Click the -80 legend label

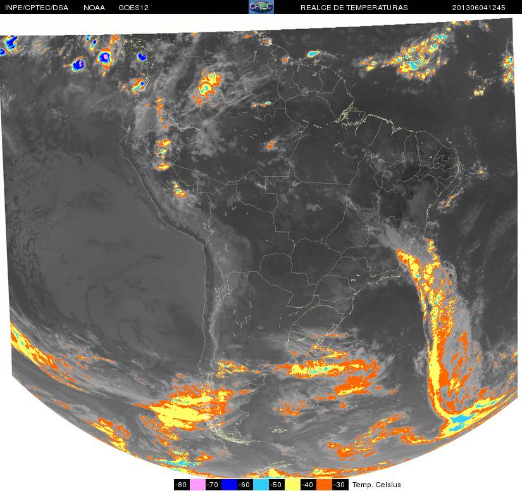click(x=182, y=485)
